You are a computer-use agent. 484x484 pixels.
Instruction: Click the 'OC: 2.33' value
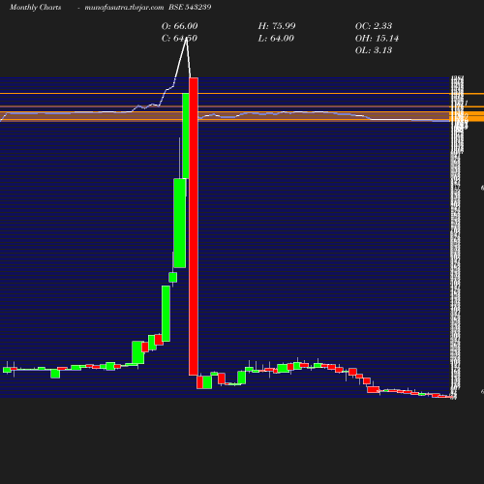[x=374, y=26]
